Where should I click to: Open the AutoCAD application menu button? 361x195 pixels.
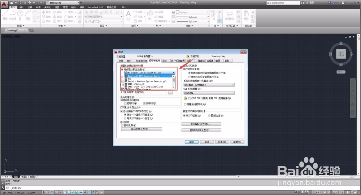[x=4, y=4]
